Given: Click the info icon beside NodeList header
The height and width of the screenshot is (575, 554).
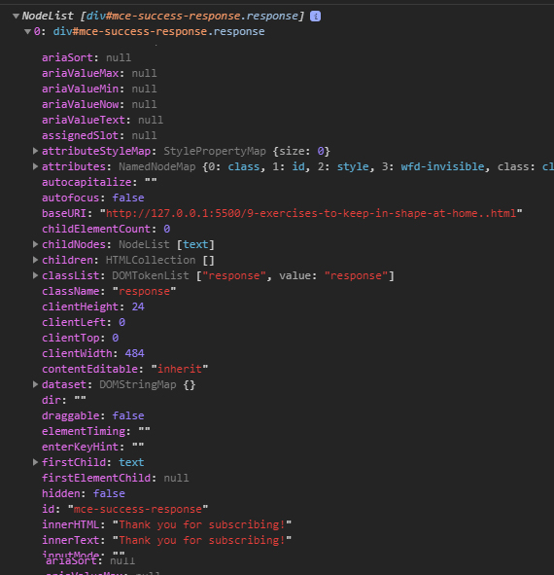Looking at the screenshot, I should 315,17.
